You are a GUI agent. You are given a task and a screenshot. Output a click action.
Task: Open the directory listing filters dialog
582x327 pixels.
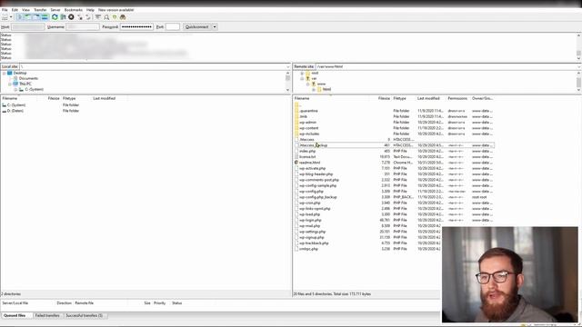tap(98, 17)
